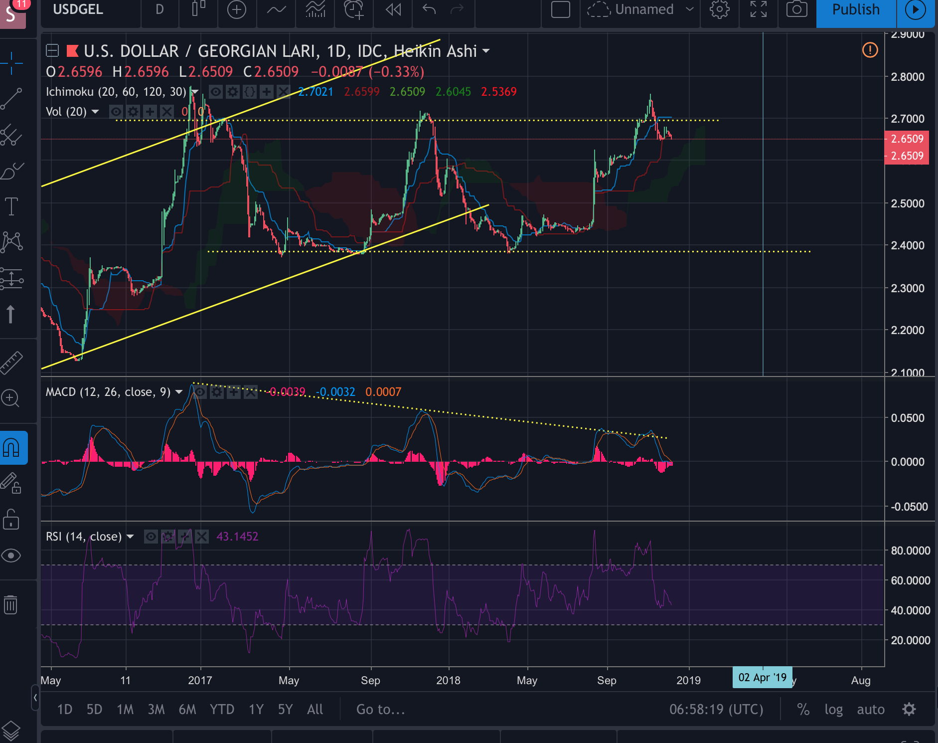938x743 pixels.
Task: Open Ichimoku indicator settings gear
Action: click(x=233, y=92)
